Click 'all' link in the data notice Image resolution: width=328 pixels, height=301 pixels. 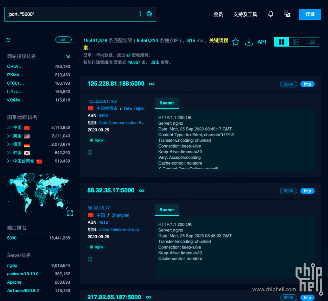(x=128, y=55)
